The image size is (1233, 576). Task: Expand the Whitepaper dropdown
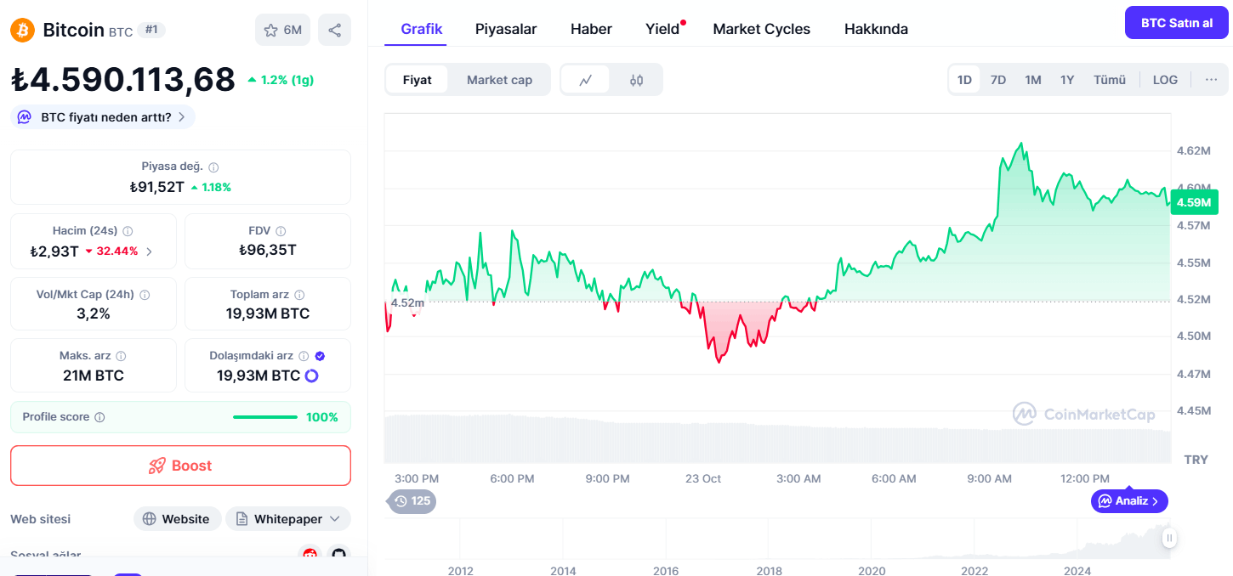click(288, 519)
